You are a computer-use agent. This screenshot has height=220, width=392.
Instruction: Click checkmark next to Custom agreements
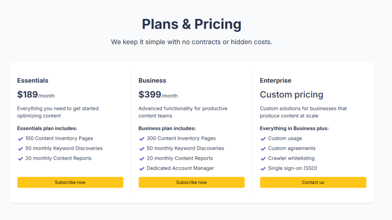pos(263,149)
